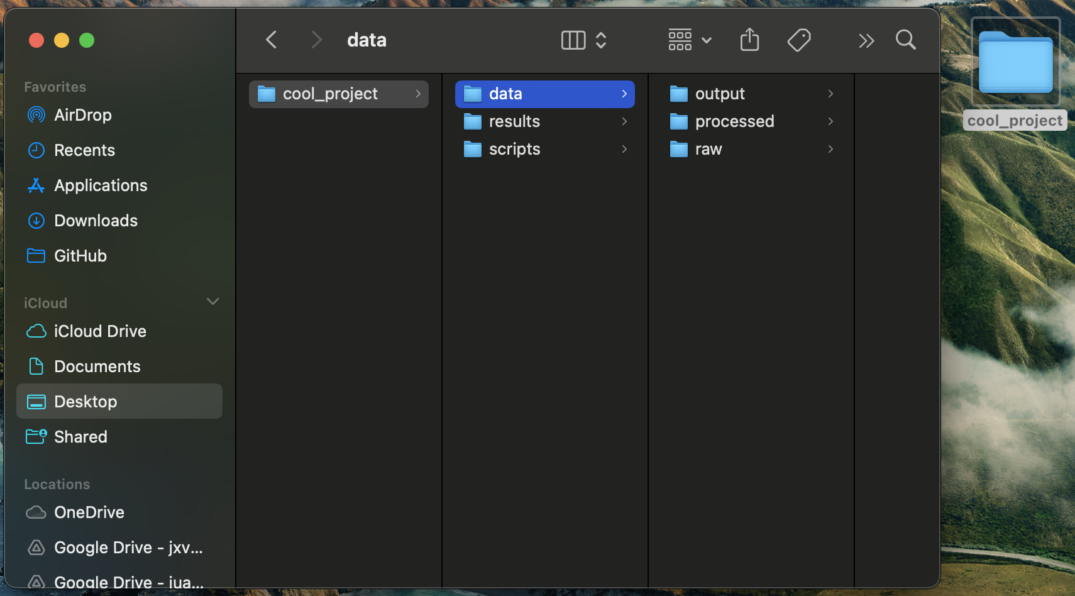Click the Edit Tags icon
1075x596 pixels.
[x=798, y=40]
